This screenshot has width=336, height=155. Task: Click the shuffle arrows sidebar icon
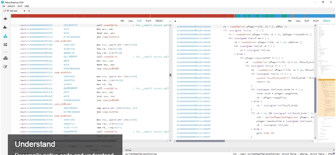click(x=5, y=45)
